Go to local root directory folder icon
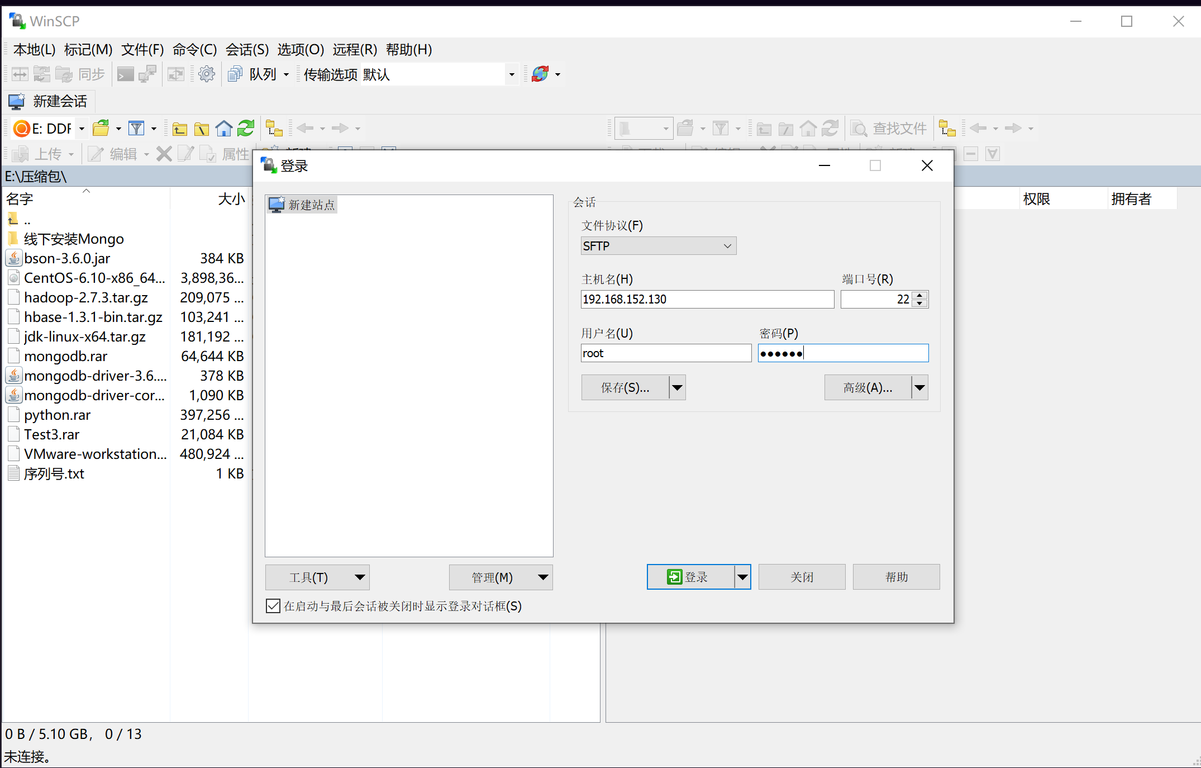The height and width of the screenshot is (768, 1201). point(201,129)
